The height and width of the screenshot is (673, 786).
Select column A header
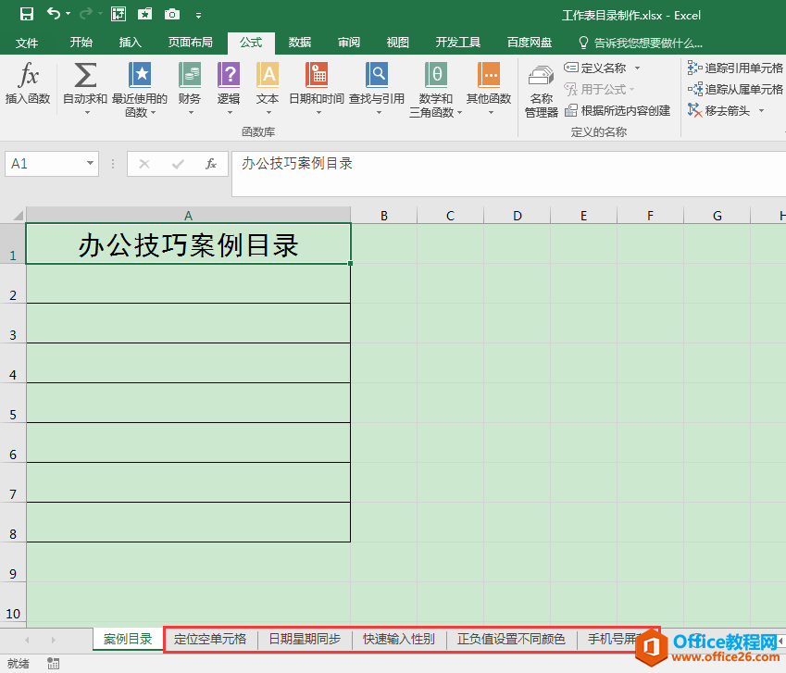(188, 215)
